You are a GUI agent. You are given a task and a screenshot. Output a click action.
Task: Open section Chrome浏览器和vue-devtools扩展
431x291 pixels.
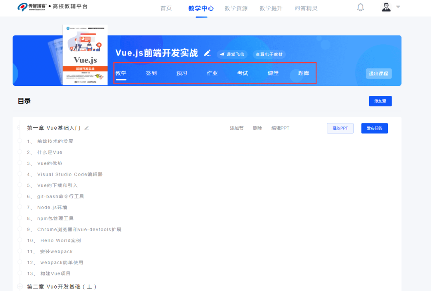[x=74, y=230]
